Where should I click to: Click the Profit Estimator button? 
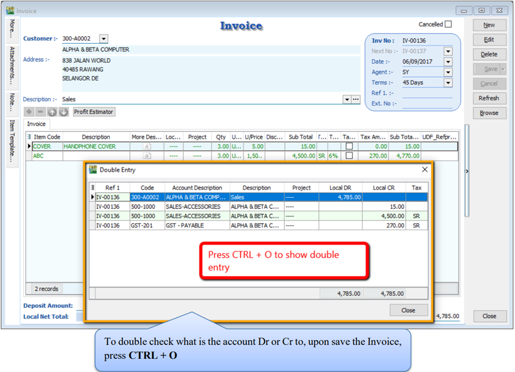point(94,112)
